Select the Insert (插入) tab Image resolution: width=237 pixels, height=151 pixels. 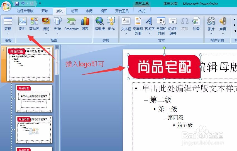59,11
